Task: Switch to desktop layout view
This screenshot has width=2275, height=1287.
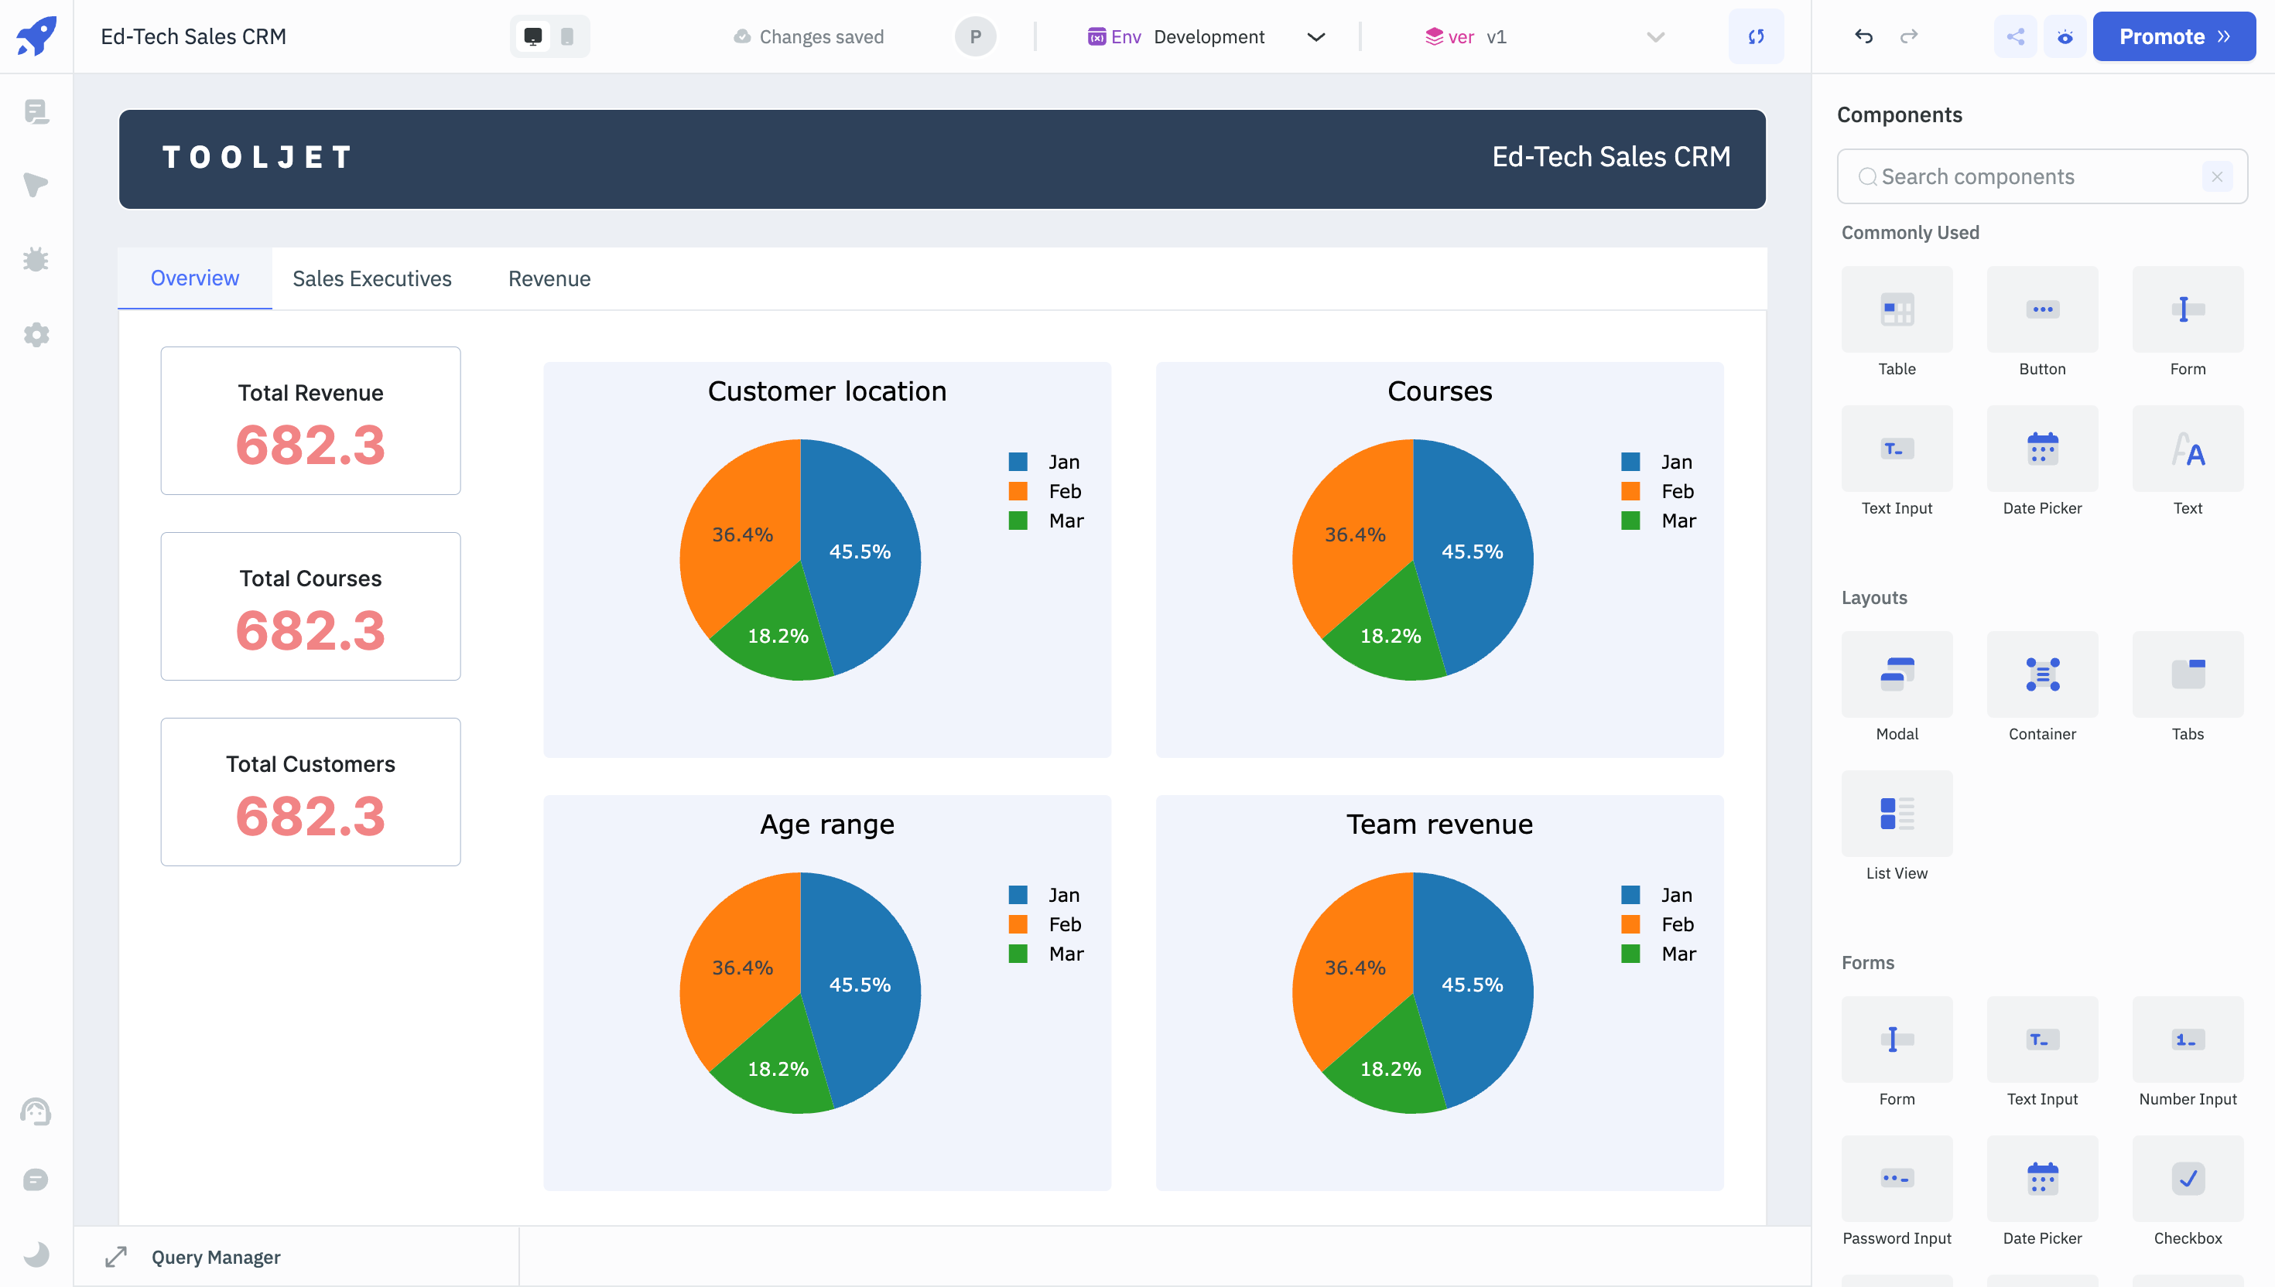Action: point(533,36)
